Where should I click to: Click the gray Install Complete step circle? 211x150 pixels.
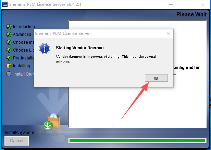pos(9,74)
